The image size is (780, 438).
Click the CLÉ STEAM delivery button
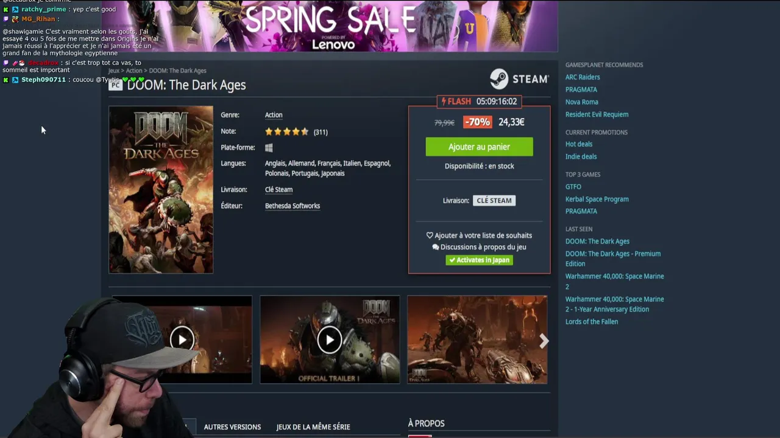pyautogui.click(x=494, y=200)
